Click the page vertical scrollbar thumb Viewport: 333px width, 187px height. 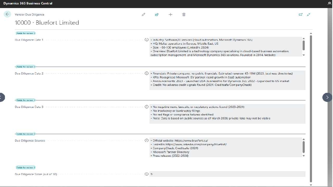coord(311,109)
